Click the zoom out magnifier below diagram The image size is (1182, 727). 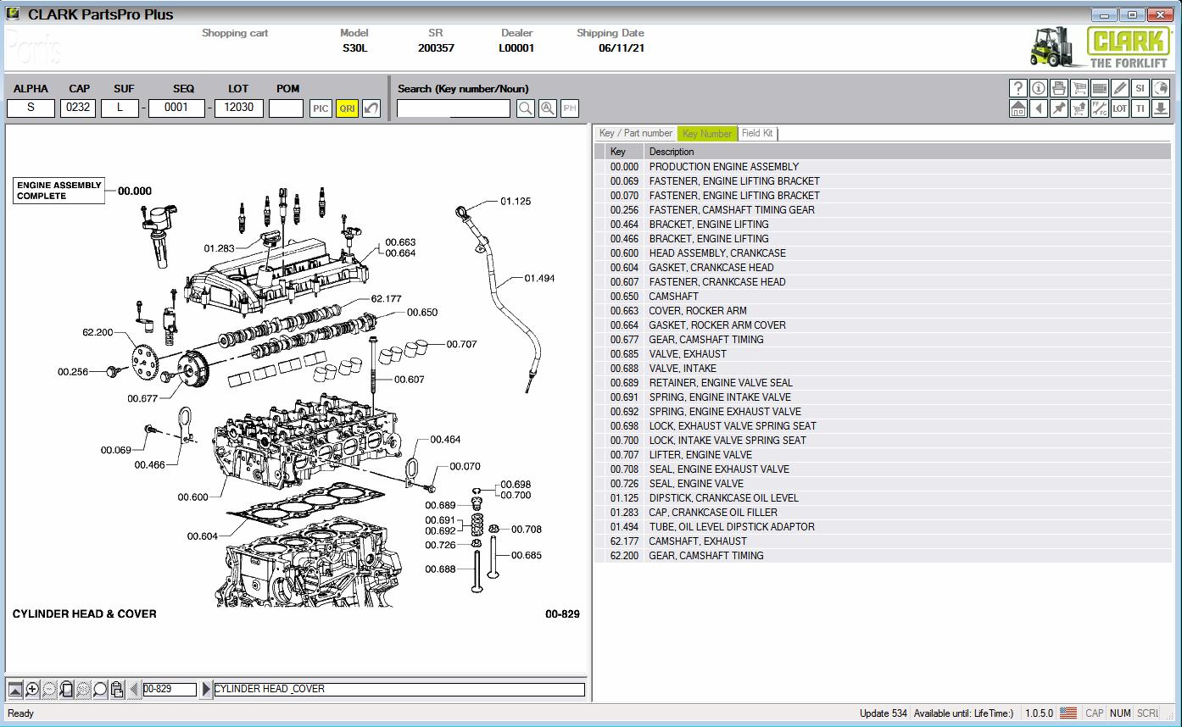(x=49, y=689)
